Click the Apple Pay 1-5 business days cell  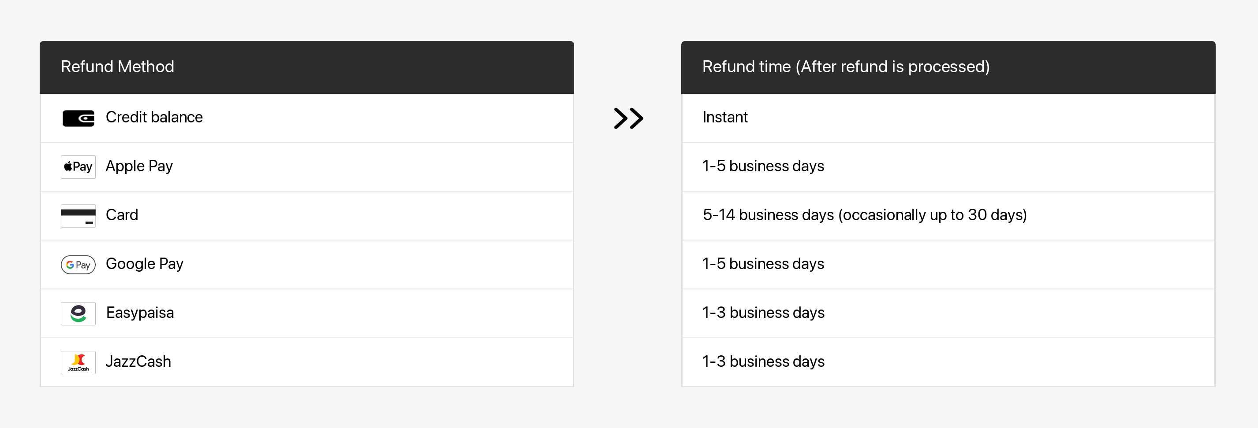(x=763, y=166)
